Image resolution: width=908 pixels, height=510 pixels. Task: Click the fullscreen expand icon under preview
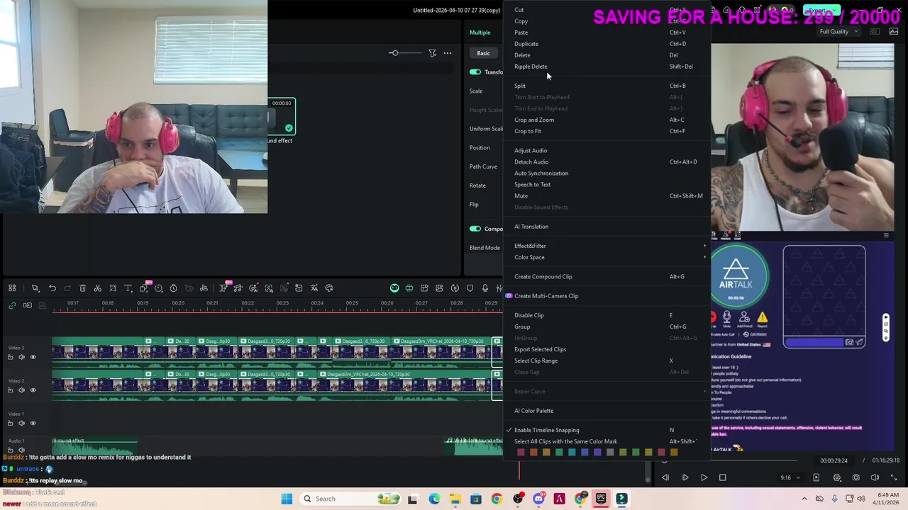[893, 477]
